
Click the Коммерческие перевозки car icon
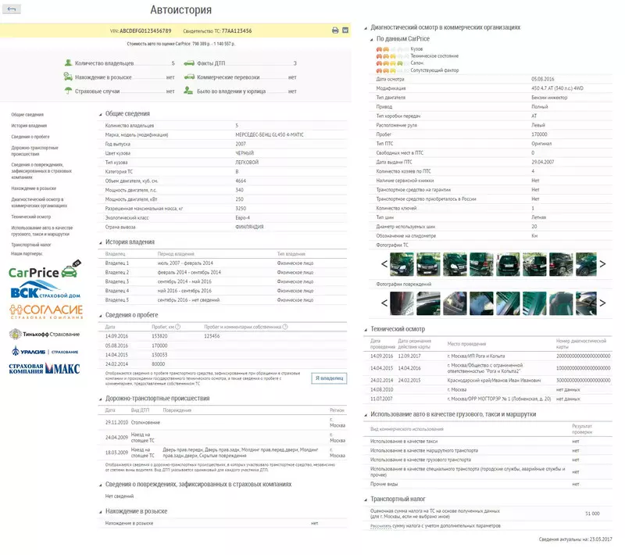[x=189, y=77]
